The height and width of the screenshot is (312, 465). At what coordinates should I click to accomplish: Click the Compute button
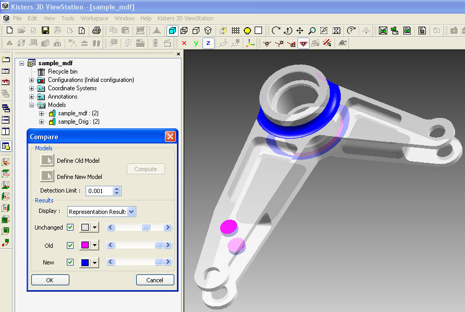click(146, 169)
